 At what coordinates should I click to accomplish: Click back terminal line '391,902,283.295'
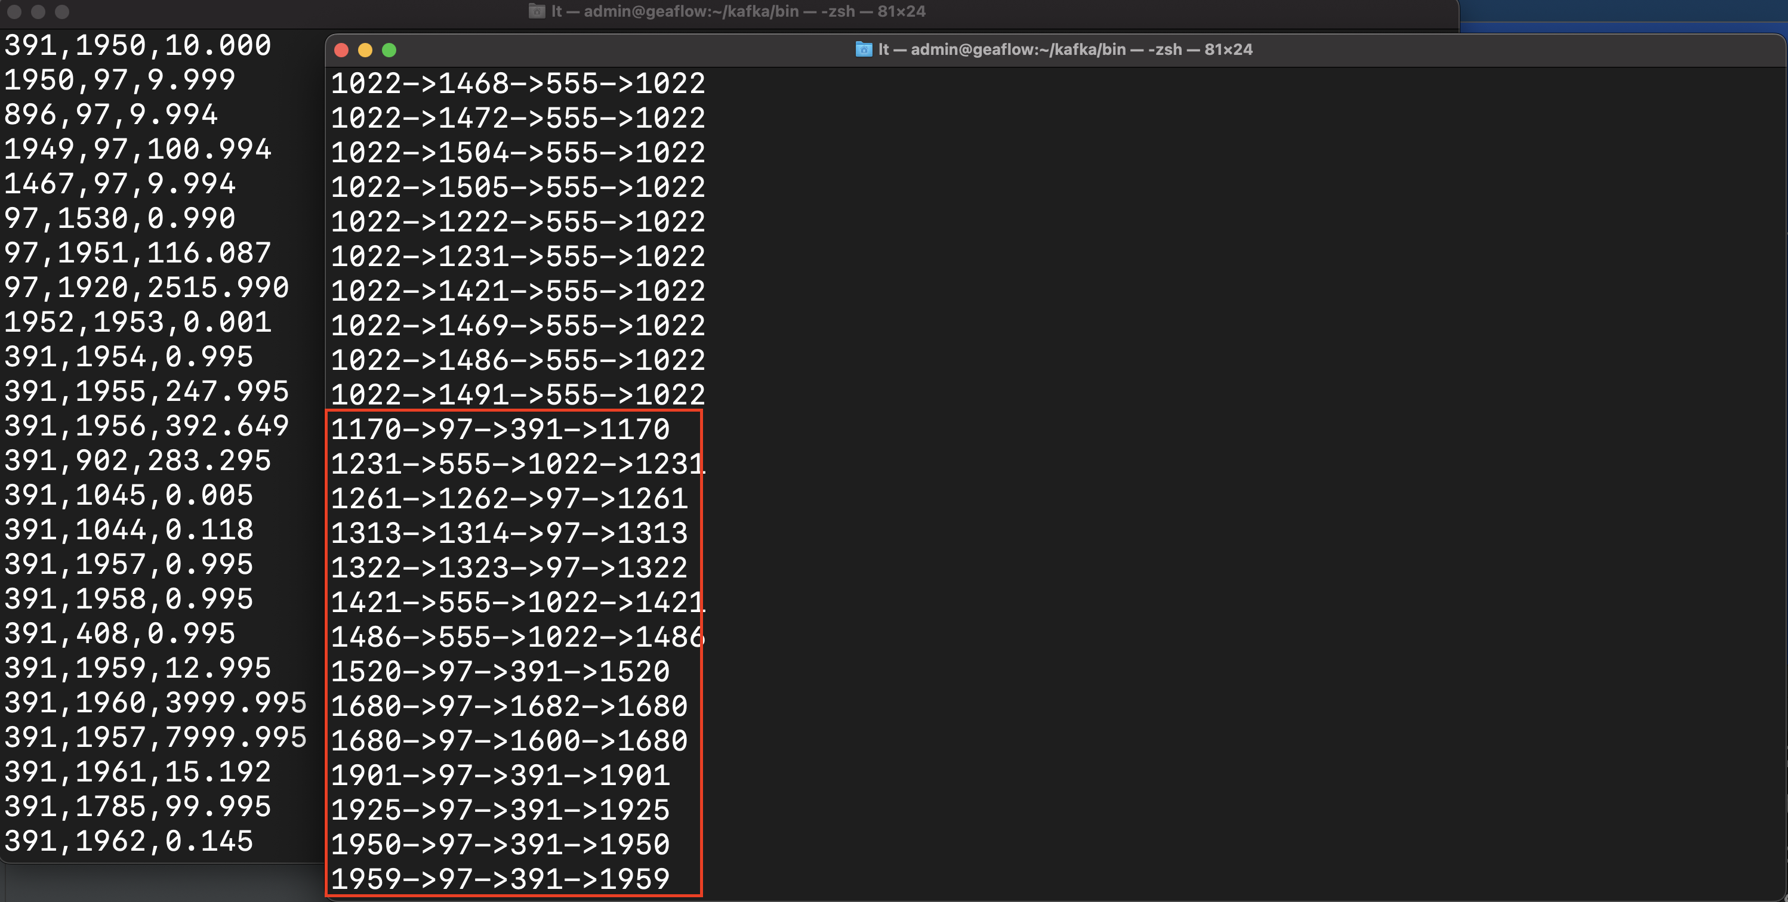(x=137, y=461)
